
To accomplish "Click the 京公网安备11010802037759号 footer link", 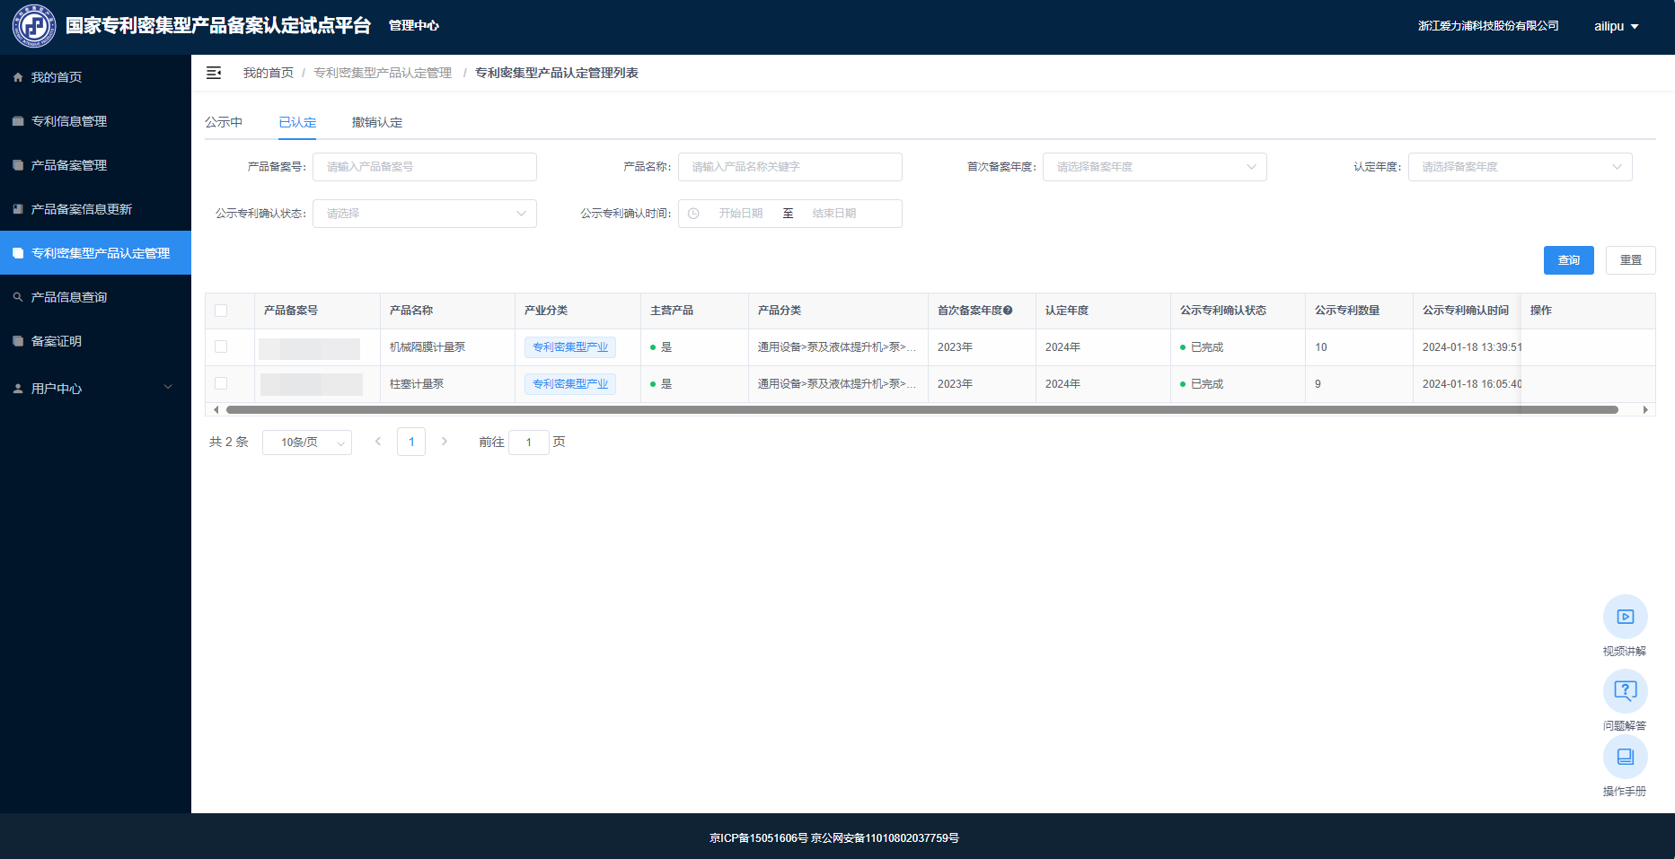I will tap(886, 838).
